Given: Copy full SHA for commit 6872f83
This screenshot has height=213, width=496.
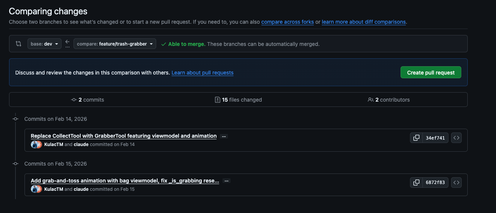Looking at the screenshot, I should pyautogui.click(x=416, y=183).
